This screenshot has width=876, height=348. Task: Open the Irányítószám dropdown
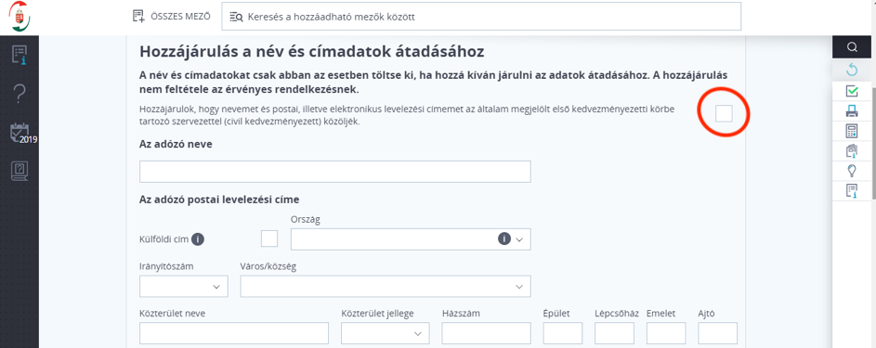(x=184, y=286)
